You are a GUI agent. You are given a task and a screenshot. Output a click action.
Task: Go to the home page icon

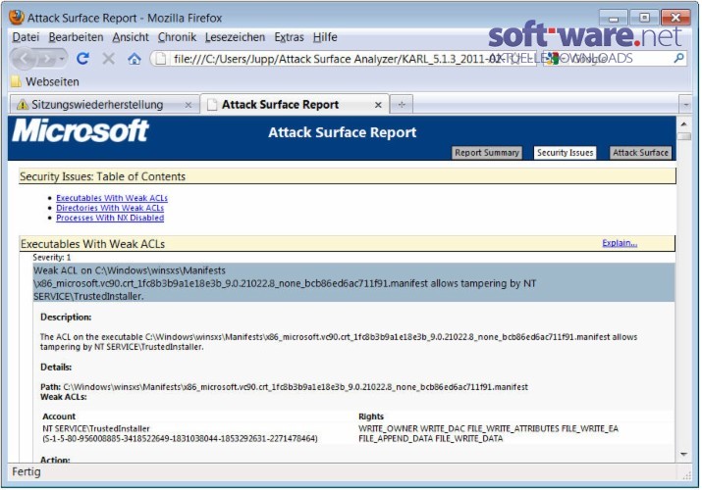point(135,59)
